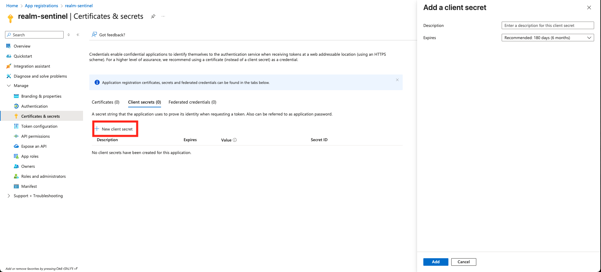Open Overview from the sidebar

[x=22, y=46]
